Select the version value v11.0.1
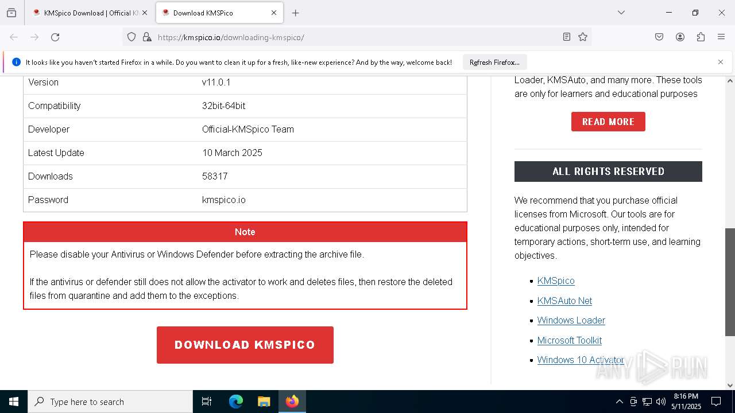Image resolution: width=735 pixels, height=413 pixels. pyautogui.click(x=216, y=82)
